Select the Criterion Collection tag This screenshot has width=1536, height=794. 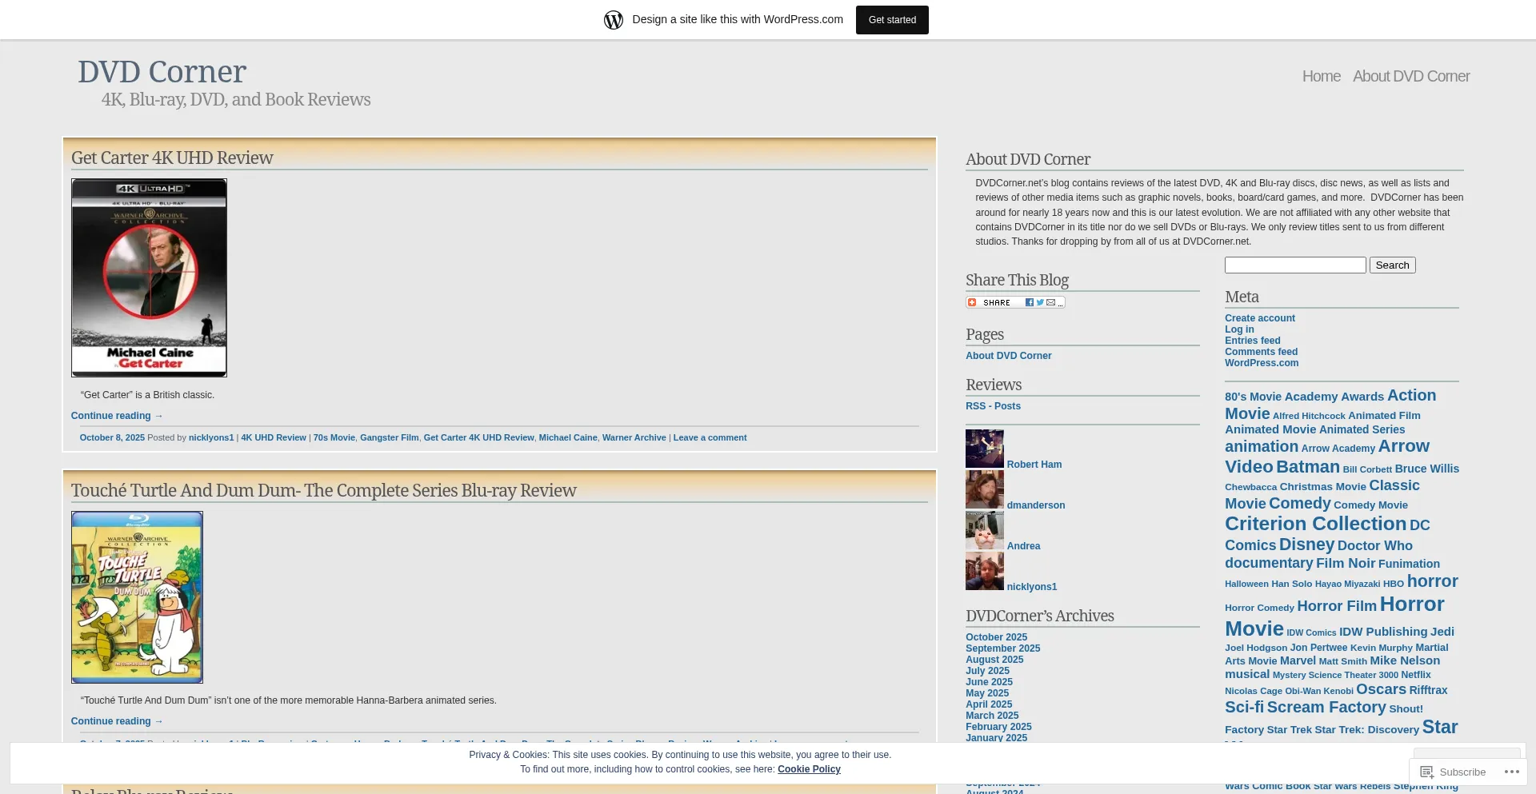(1315, 524)
